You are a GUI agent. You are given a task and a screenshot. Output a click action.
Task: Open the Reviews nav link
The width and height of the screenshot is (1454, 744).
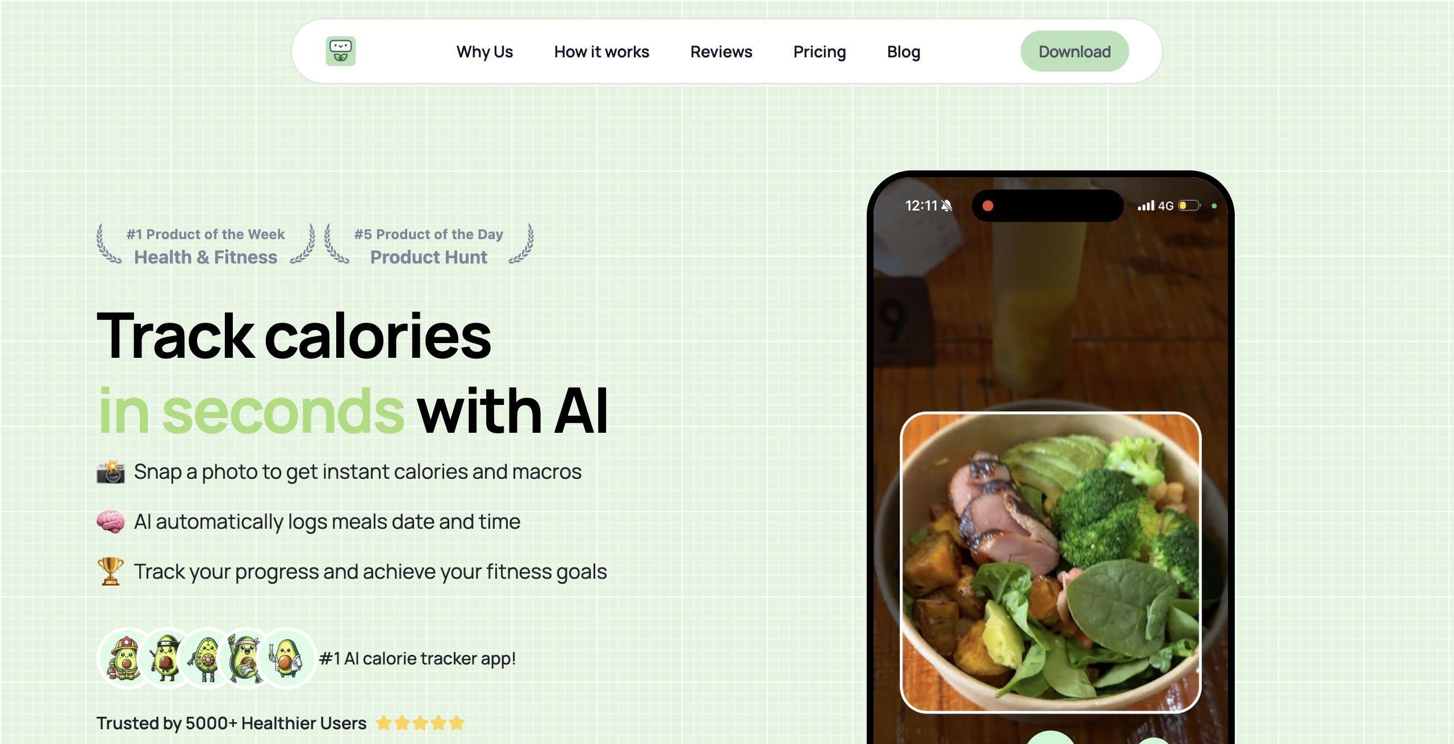click(x=721, y=52)
